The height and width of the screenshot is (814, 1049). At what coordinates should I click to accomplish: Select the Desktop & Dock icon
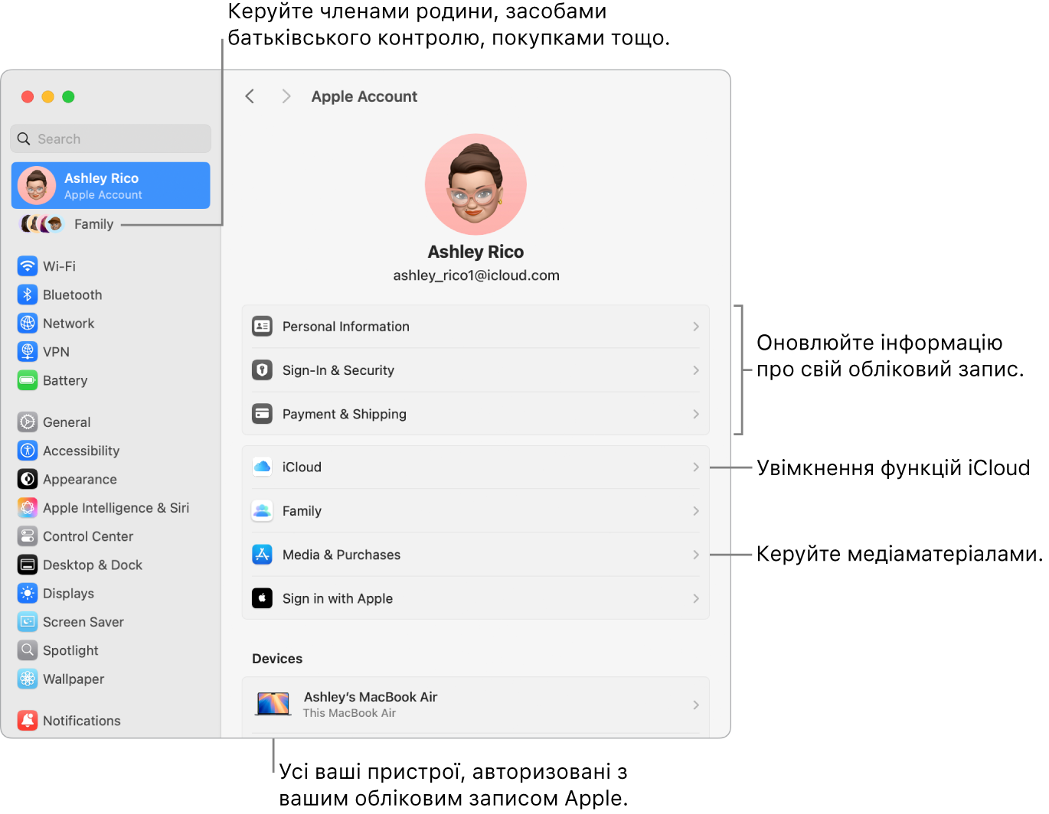(28, 565)
